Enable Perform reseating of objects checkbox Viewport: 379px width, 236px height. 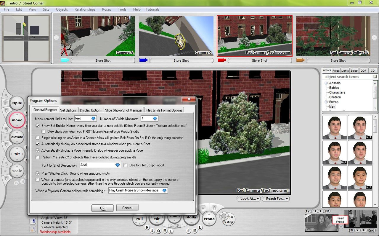click(38, 157)
